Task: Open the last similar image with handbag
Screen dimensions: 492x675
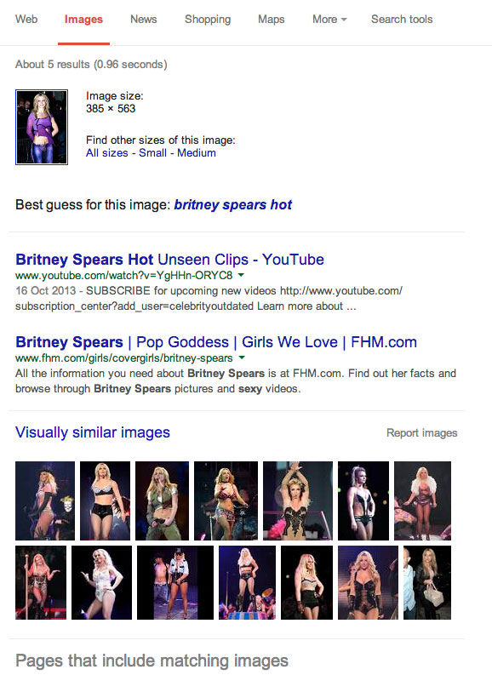Action: pos(427,582)
